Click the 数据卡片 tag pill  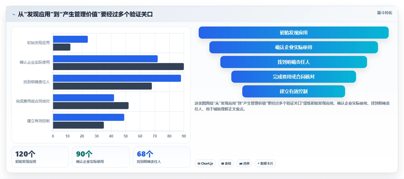(x=265, y=163)
